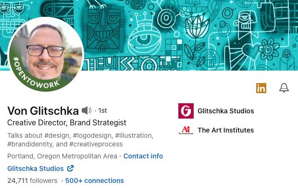Open Glitschka Studios company name at right

click(x=225, y=111)
